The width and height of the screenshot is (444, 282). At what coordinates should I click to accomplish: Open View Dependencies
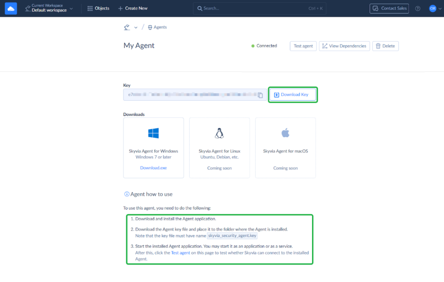344,46
